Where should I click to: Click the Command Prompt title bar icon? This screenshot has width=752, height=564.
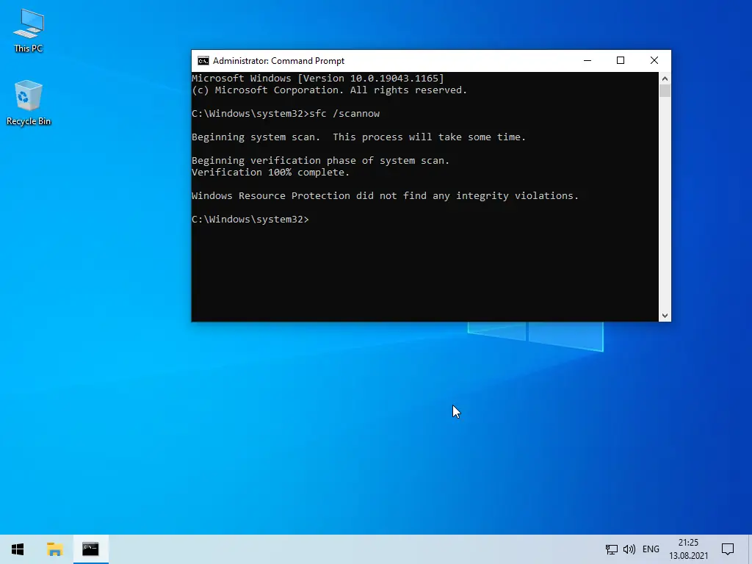coord(203,61)
